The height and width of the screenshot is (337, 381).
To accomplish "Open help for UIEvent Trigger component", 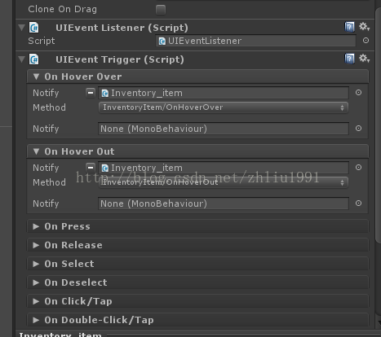I will [349, 59].
